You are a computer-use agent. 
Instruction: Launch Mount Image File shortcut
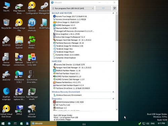(19, 25)
